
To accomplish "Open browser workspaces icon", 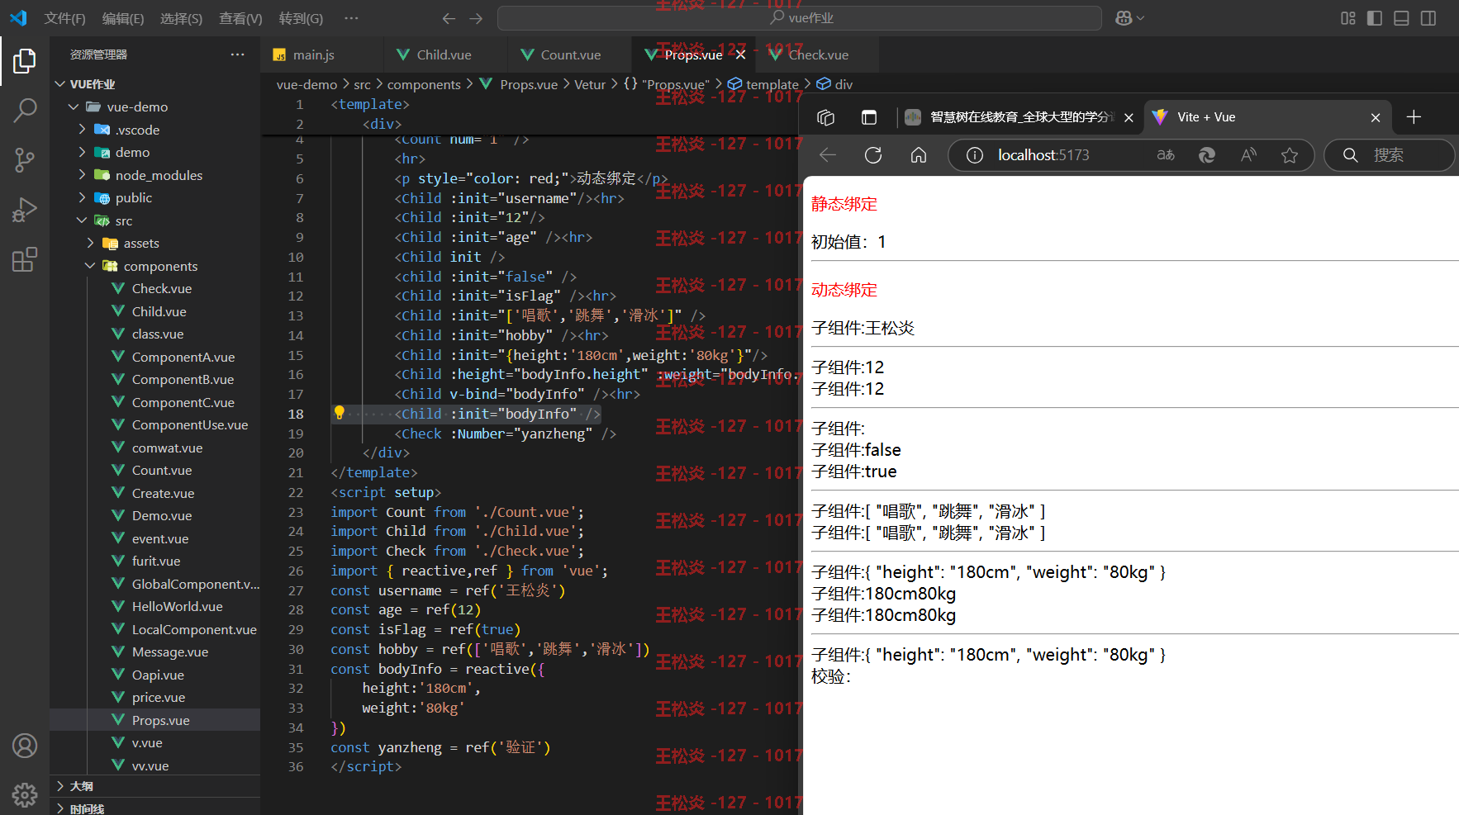I will pyautogui.click(x=825, y=117).
